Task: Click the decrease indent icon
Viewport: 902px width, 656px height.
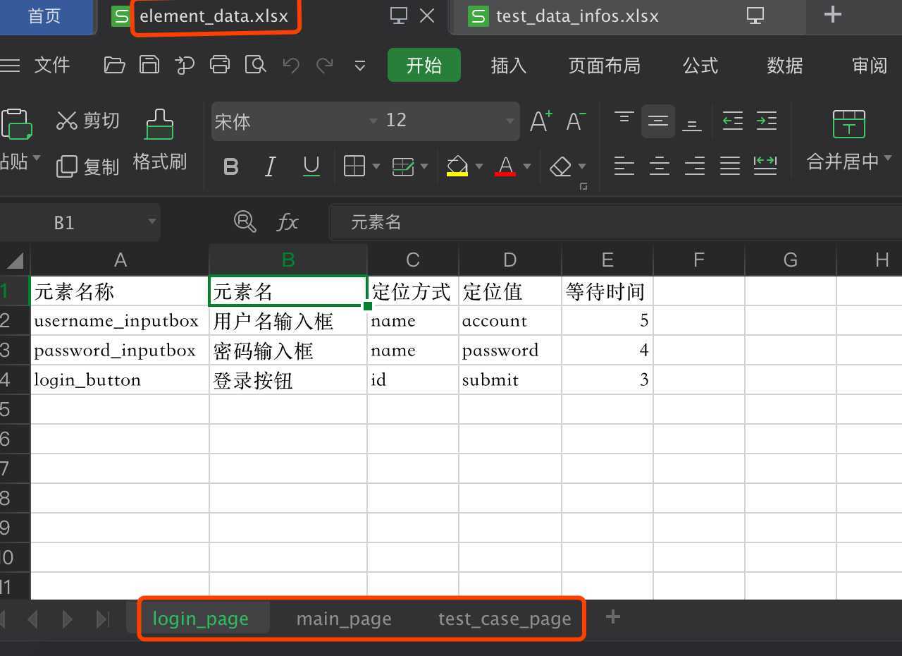Action: click(x=733, y=121)
